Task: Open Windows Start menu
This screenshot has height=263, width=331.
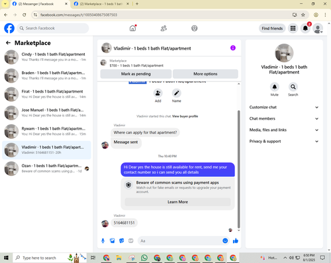Action: coord(6,258)
